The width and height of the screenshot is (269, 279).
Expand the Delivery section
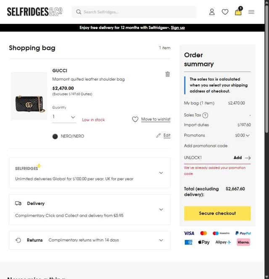161,209
